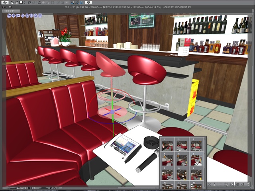Save the current document
The image size is (255, 191).
coord(21,3)
